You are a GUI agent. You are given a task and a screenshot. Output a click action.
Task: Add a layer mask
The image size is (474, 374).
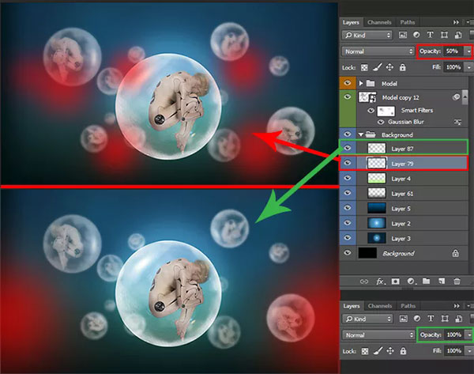395,281
